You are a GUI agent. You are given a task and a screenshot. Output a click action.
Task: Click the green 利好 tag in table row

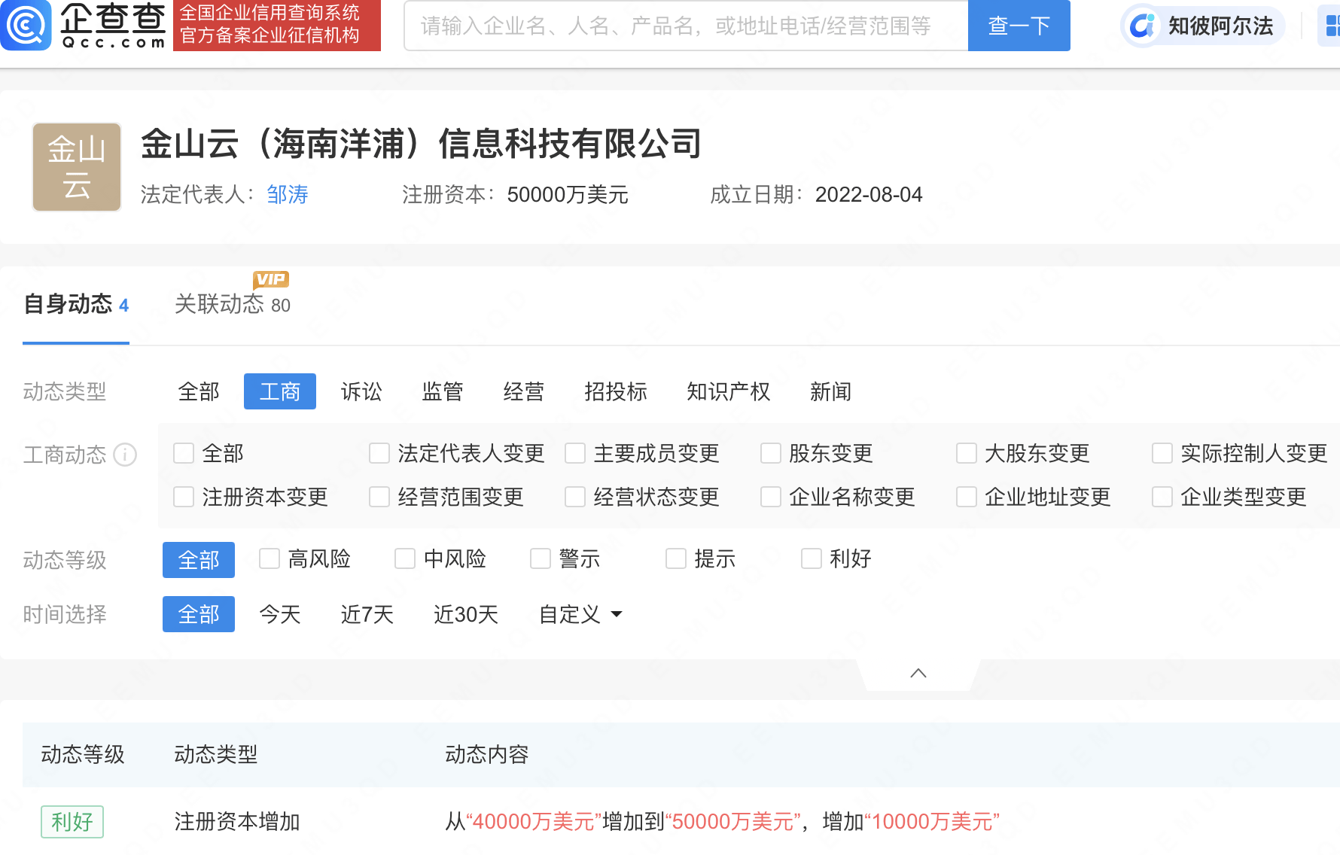pos(72,822)
